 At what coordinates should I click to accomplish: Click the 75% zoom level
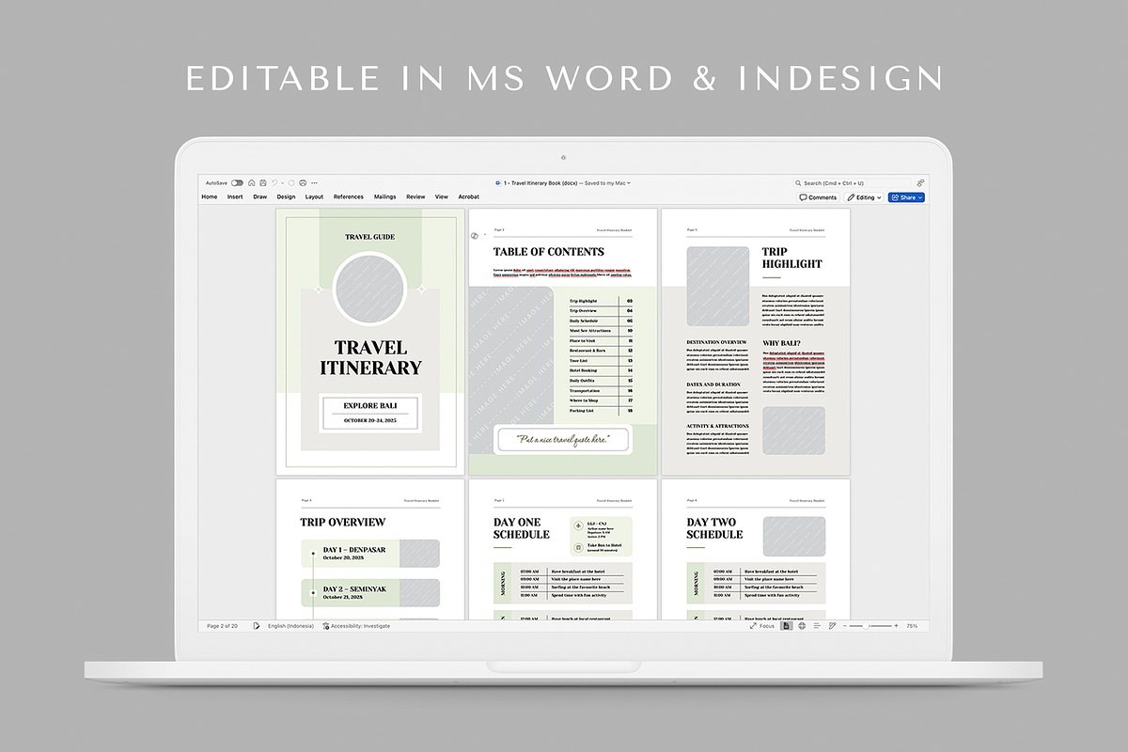pos(912,626)
